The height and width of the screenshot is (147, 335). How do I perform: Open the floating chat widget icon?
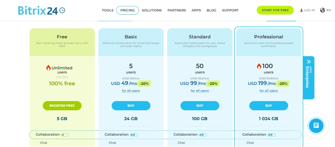316,125
